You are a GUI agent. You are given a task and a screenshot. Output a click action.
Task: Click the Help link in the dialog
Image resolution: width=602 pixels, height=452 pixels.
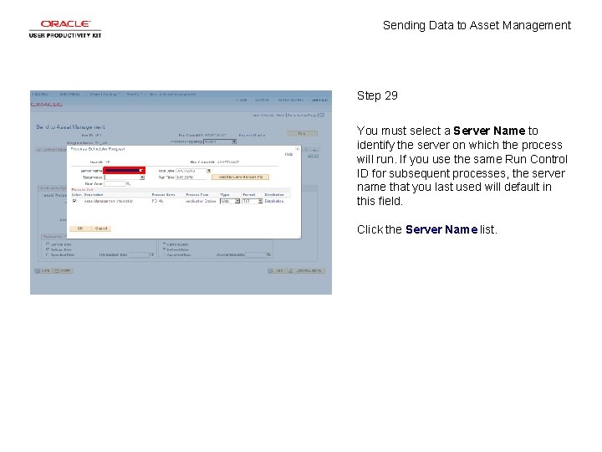288,154
